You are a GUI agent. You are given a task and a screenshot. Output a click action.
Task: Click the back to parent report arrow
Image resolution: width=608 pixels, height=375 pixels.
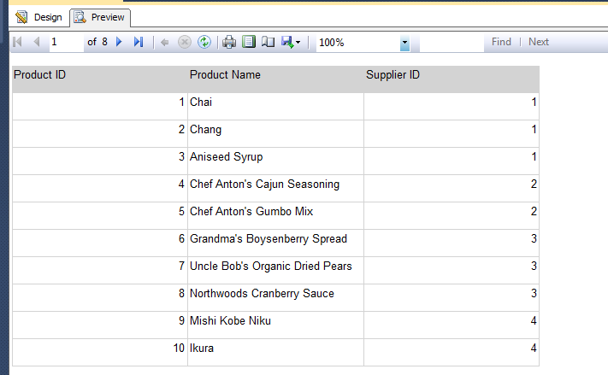tap(165, 42)
